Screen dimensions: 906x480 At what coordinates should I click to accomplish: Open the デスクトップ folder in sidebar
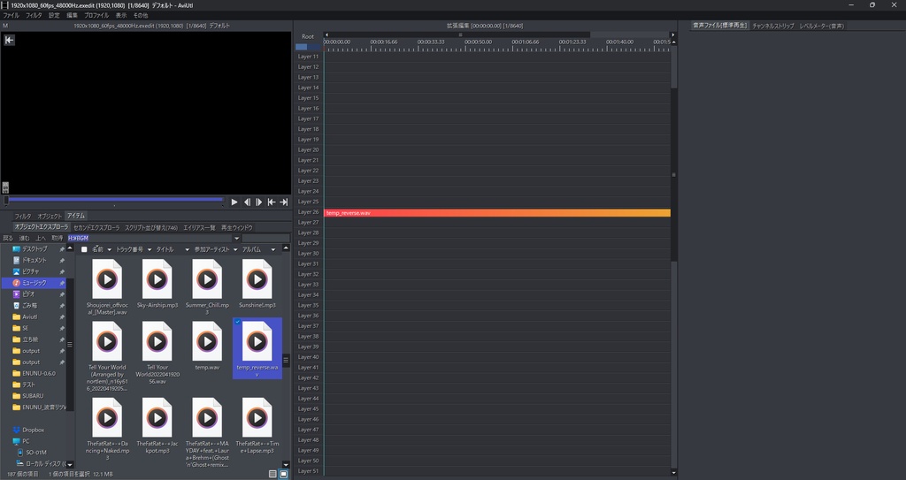[x=35, y=249]
